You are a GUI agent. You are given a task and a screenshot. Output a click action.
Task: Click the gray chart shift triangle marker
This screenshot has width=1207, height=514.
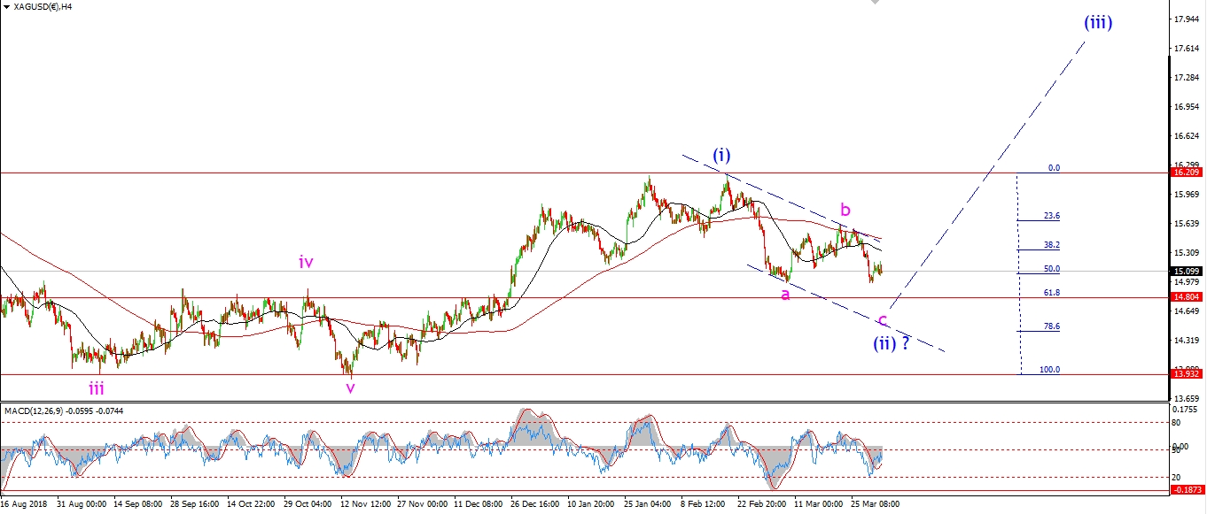tap(876, 4)
